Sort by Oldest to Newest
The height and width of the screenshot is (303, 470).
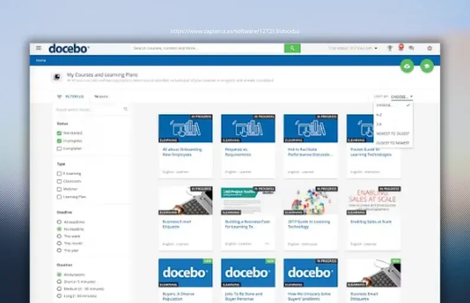point(393,143)
